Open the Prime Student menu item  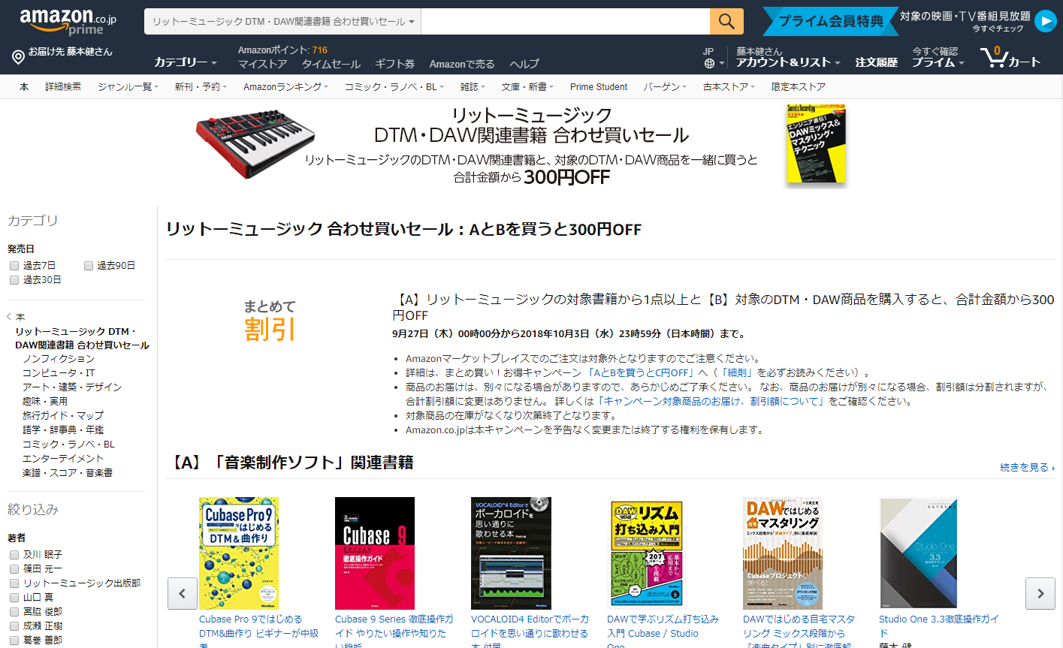point(599,87)
